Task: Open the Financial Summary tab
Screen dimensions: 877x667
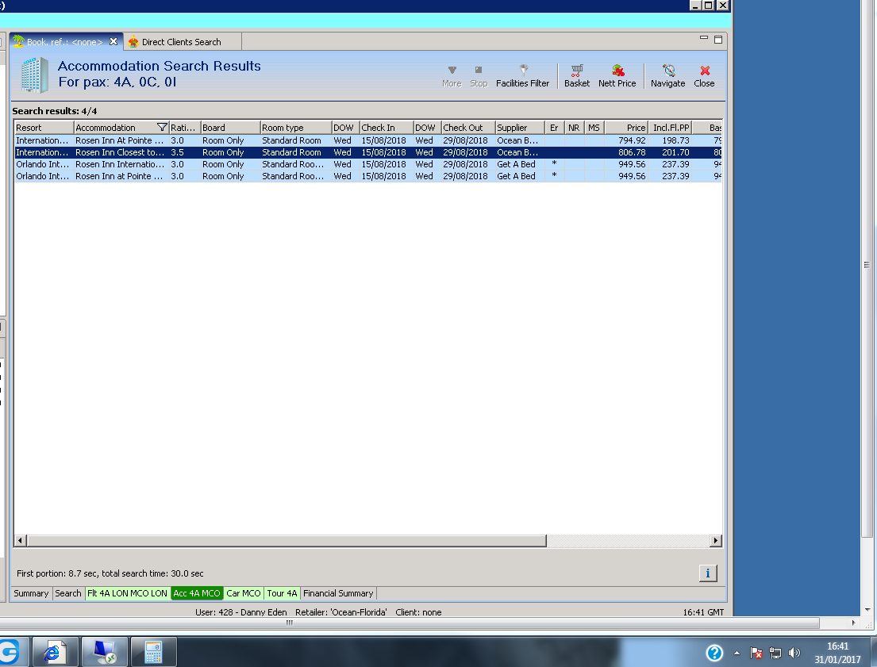Action: (338, 593)
